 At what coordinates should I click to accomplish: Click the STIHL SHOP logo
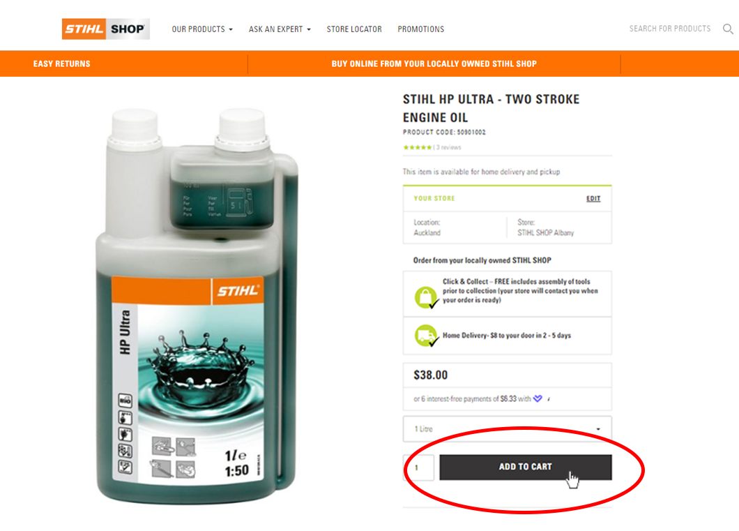105,29
